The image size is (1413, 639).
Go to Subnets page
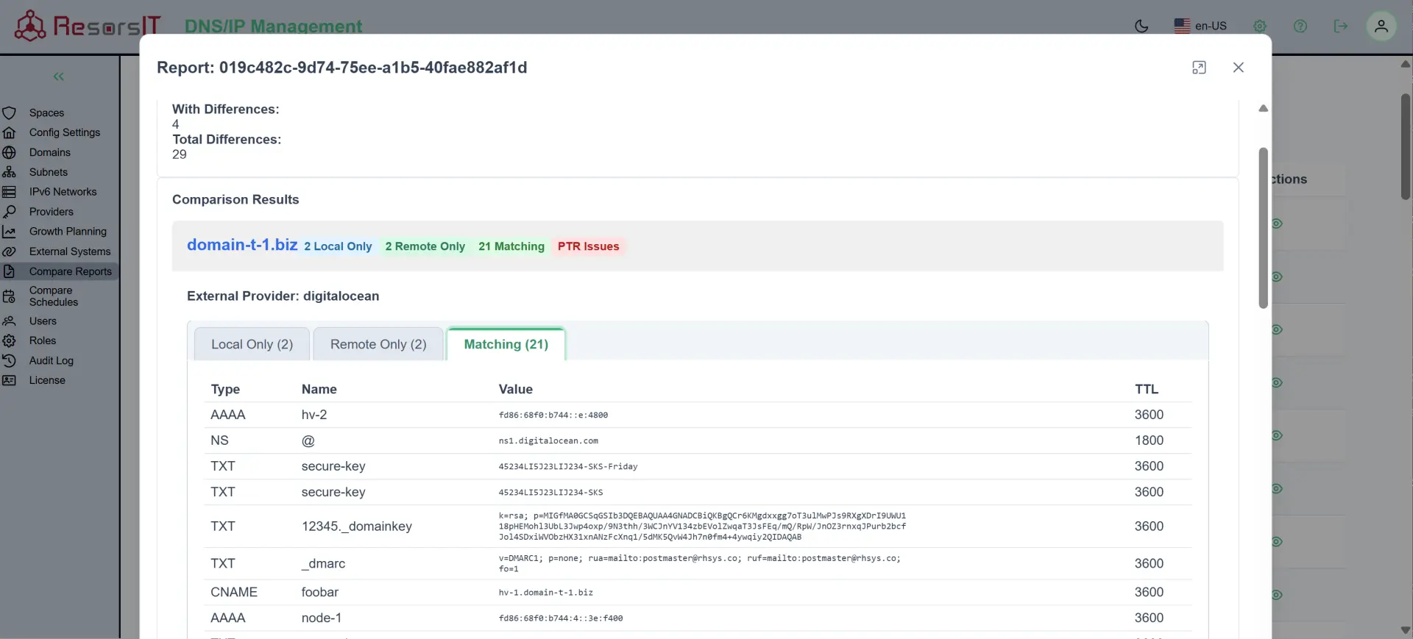coord(49,172)
